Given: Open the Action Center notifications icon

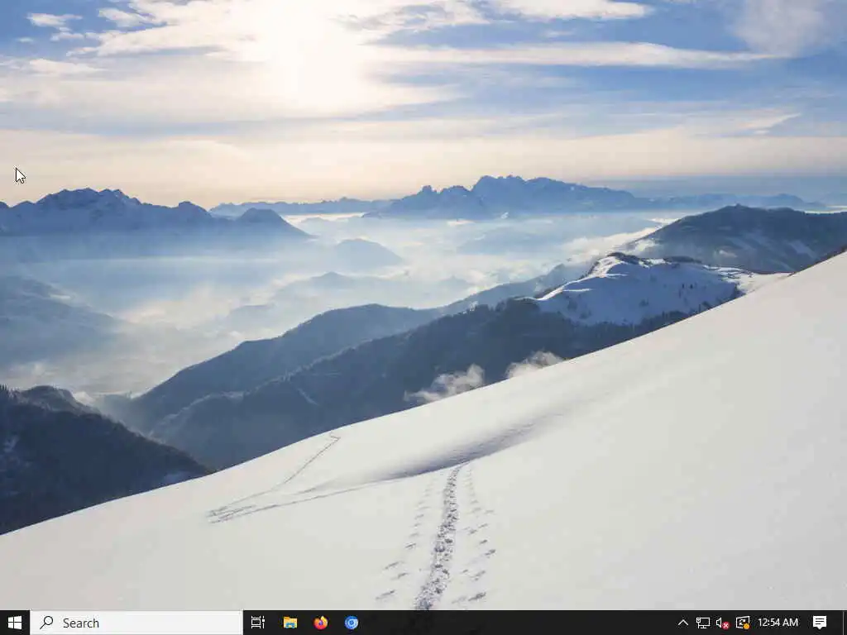Looking at the screenshot, I should click(820, 623).
